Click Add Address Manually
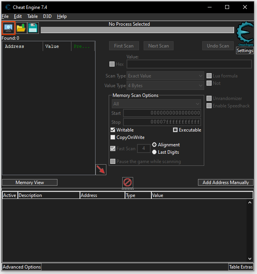 tap(226, 183)
